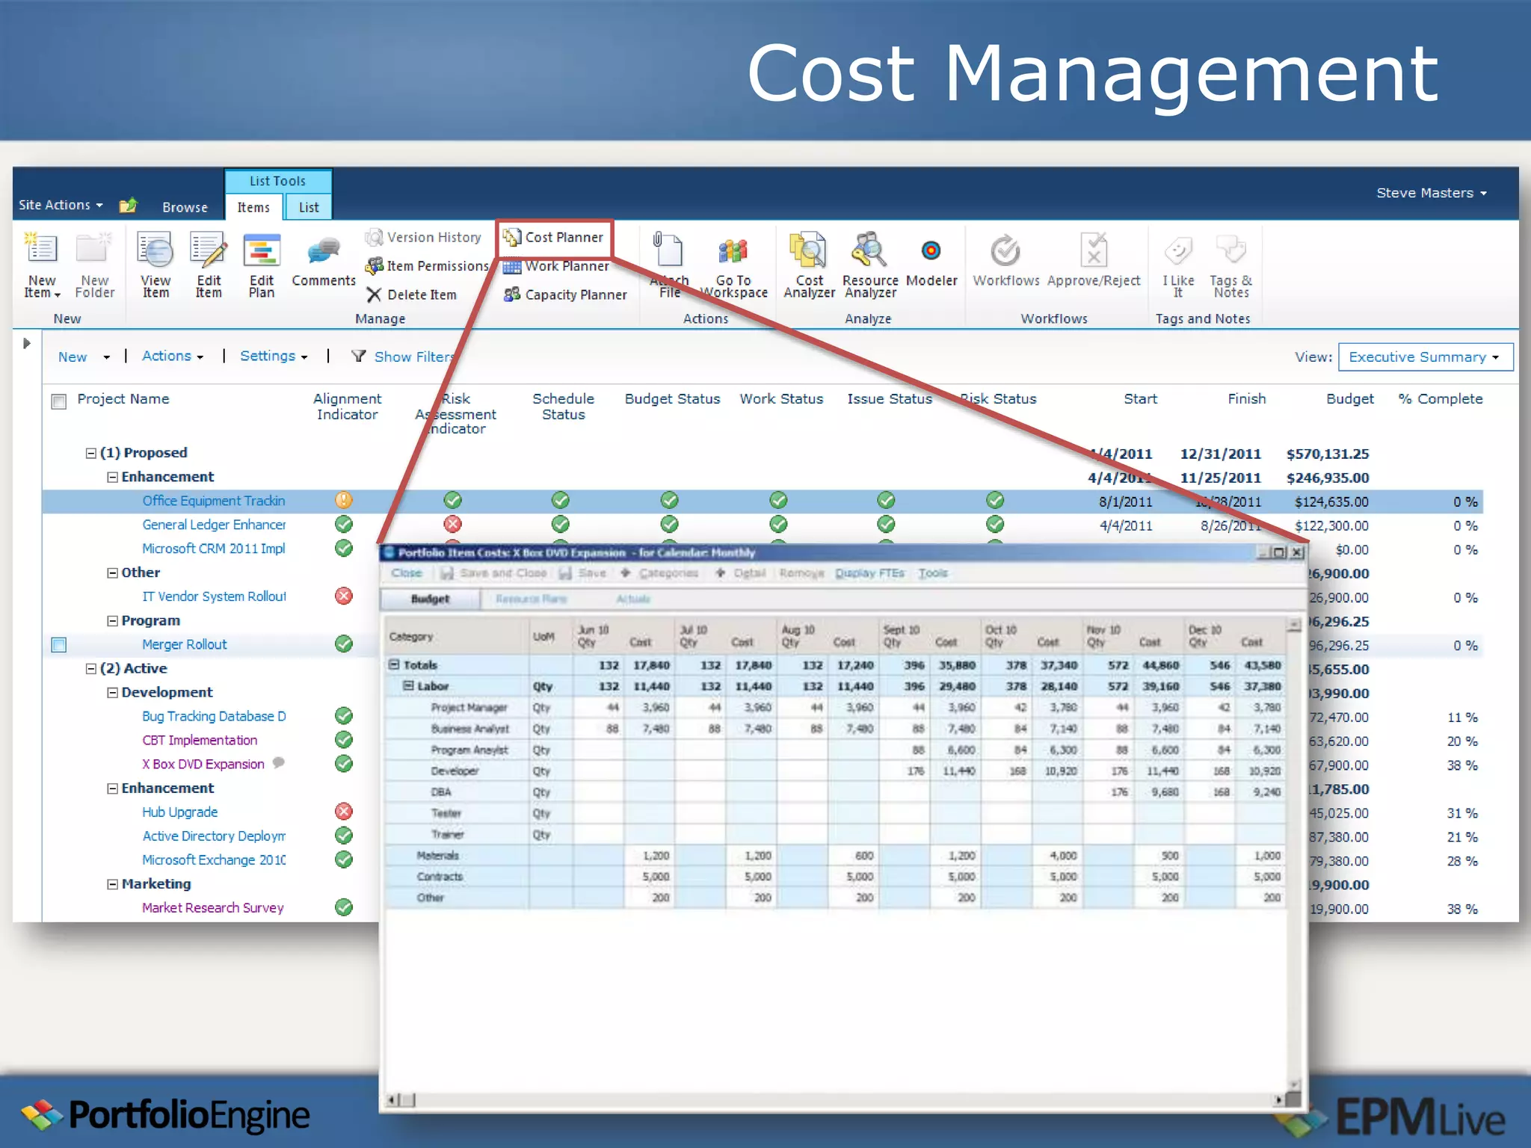Click the Show Filters funnel icon

pyautogui.click(x=359, y=356)
